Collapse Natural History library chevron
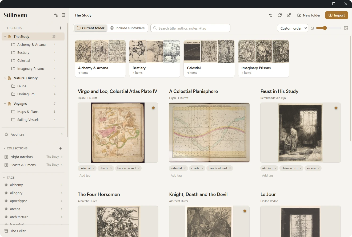 click(x=5, y=78)
